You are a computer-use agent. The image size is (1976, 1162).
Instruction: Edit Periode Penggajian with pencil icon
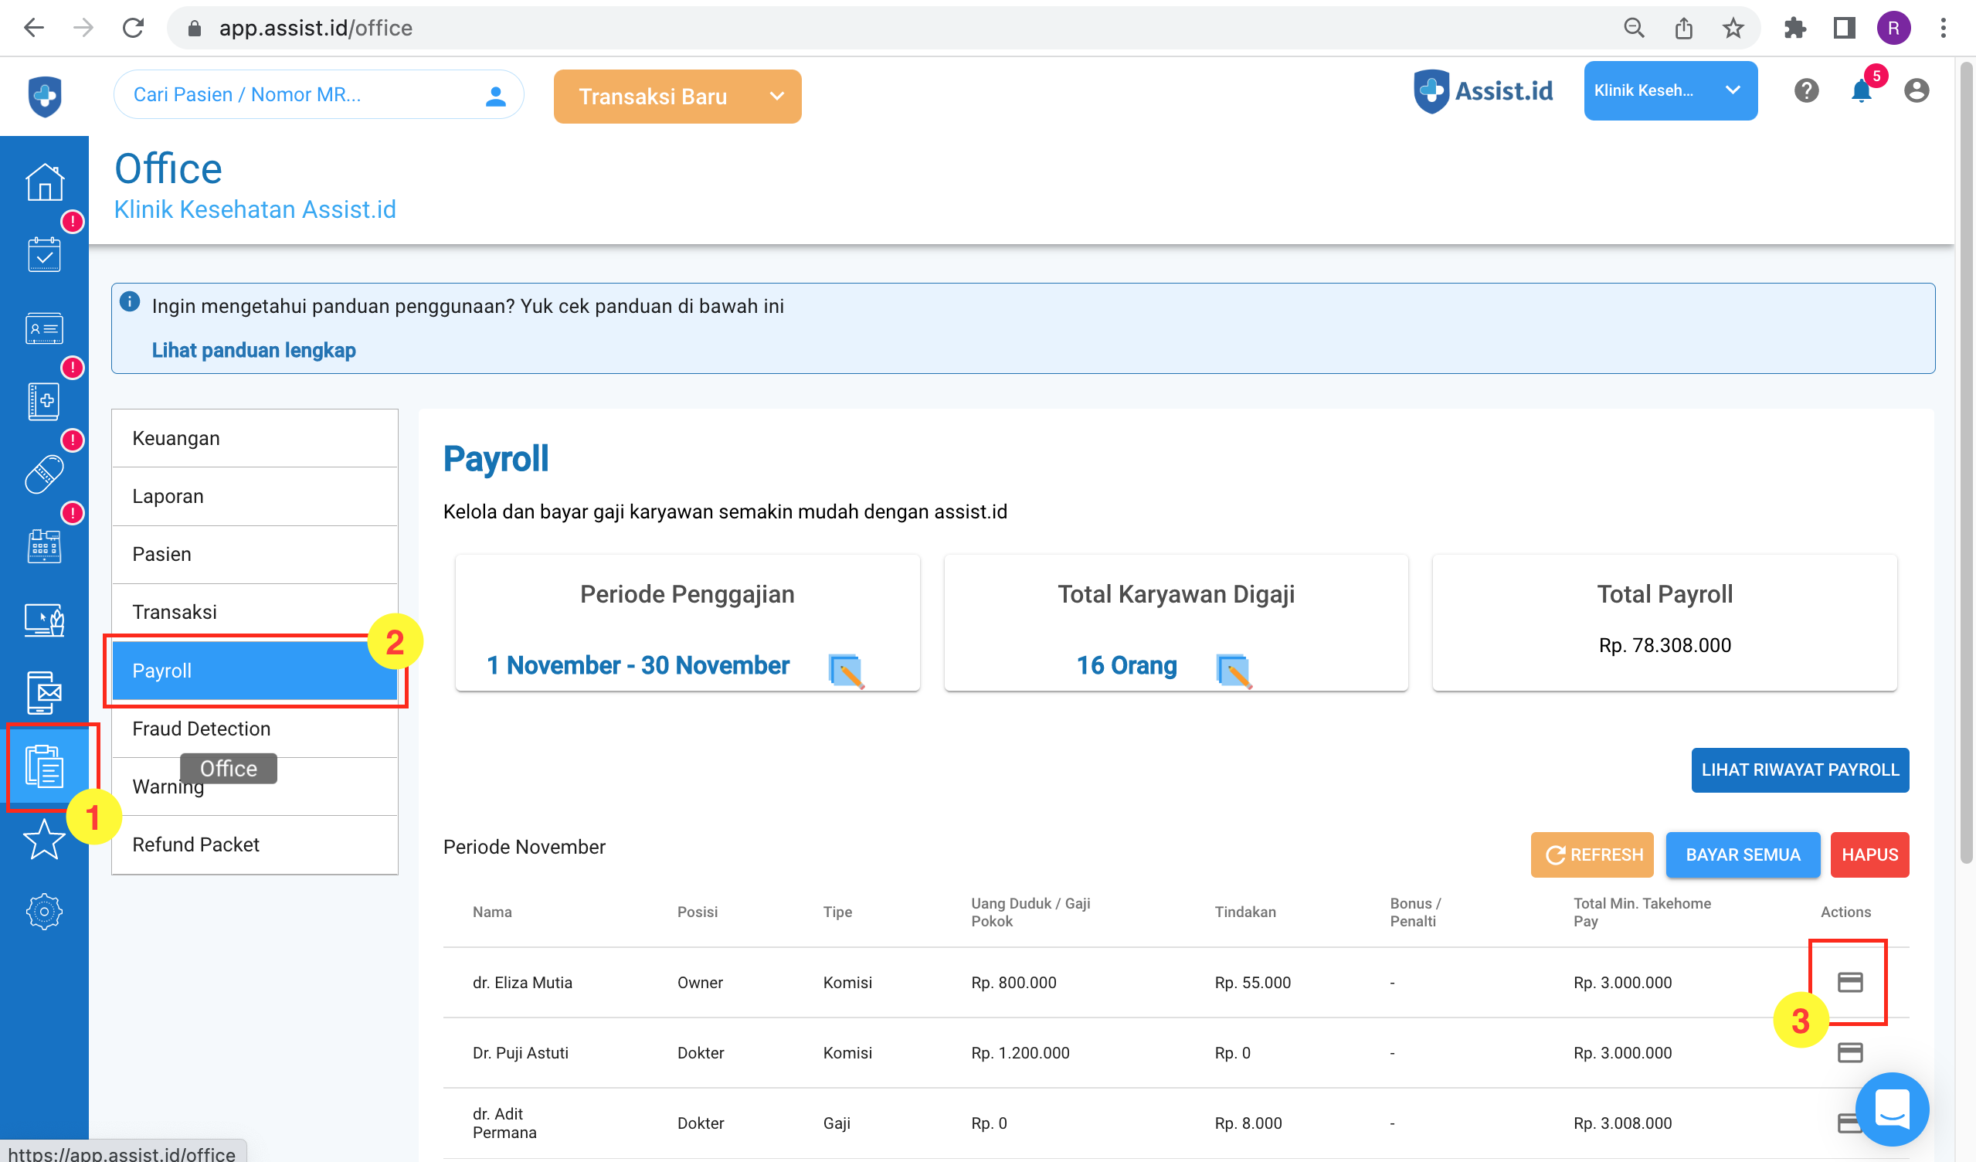pos(846,671)
